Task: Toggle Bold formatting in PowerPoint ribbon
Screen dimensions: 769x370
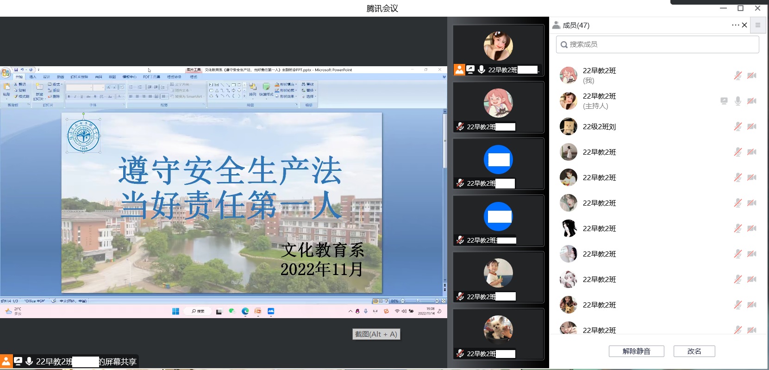Action: click(69, 96)
